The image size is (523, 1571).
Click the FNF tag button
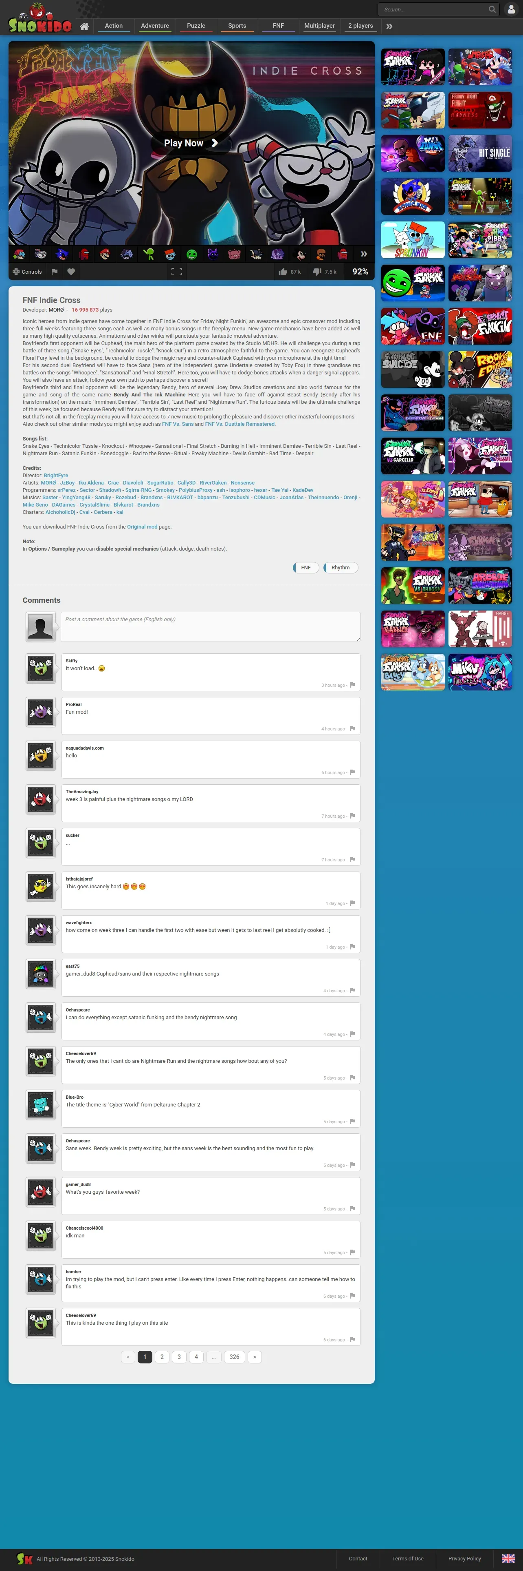(x=305, y=568)
